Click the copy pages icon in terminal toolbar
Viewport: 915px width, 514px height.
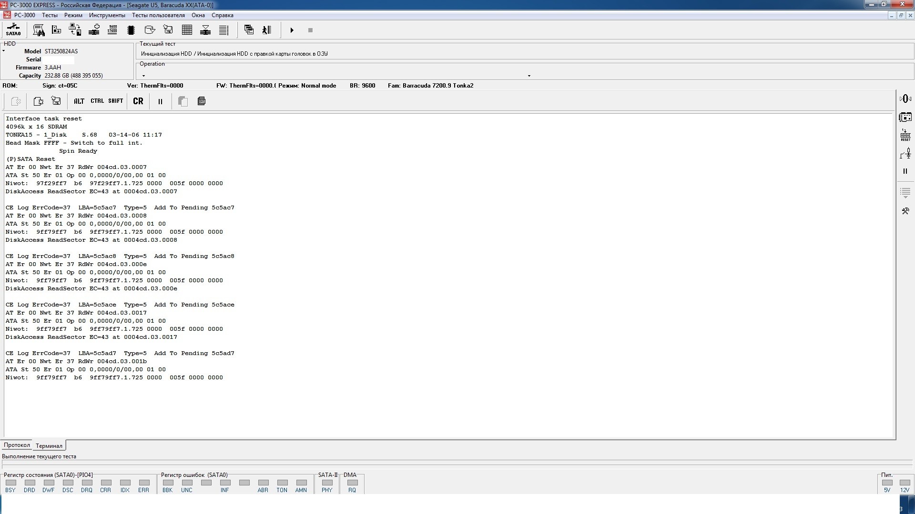click(x=183, y=101)
